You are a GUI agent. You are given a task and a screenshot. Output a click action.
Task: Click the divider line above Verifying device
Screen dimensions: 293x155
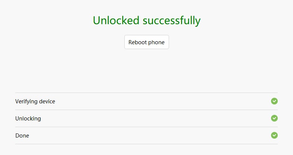pos(147,93)
